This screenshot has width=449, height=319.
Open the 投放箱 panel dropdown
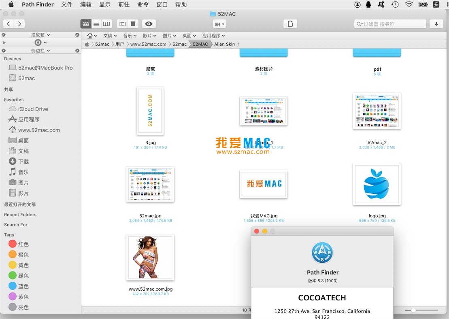tap(40, 35)
